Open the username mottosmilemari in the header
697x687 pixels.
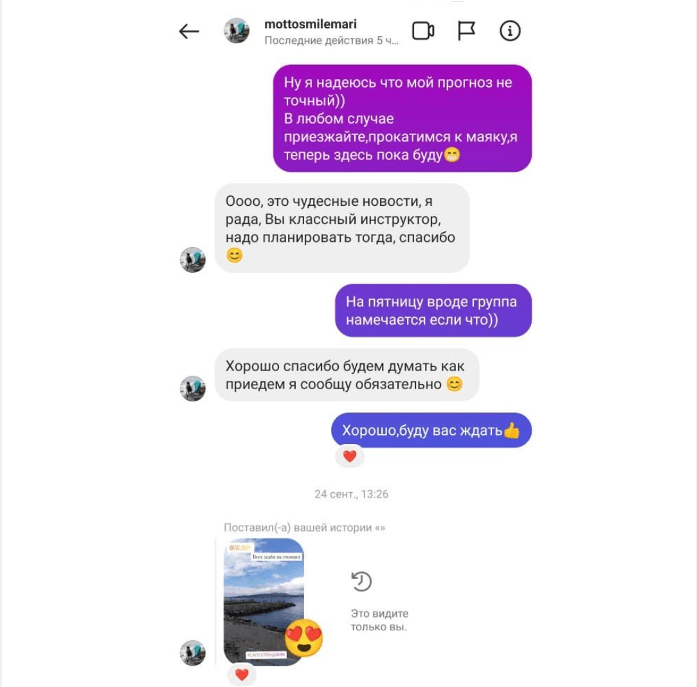click(311, 24)
